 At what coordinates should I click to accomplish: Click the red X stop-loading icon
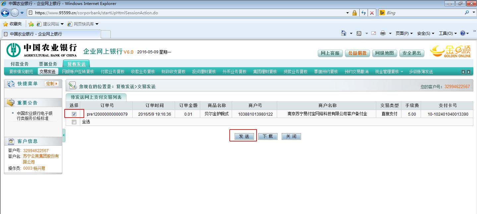pyautogui.click(x=372, y=13)
